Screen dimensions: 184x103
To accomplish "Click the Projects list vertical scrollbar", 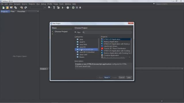I will coord(131,46).
